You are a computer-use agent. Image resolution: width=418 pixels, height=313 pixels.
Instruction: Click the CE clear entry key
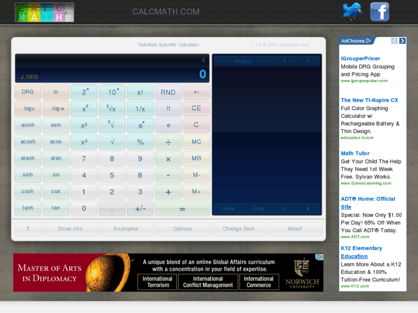[x=197, y=109]
